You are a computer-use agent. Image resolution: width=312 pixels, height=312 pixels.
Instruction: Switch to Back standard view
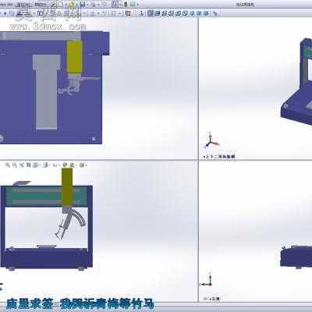(157, 13)
